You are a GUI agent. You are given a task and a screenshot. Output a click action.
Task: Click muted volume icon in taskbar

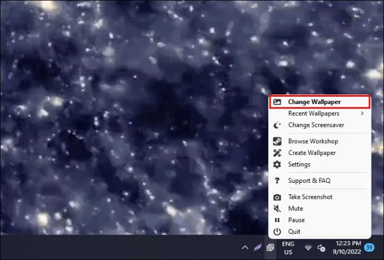(x=321, y=248)
